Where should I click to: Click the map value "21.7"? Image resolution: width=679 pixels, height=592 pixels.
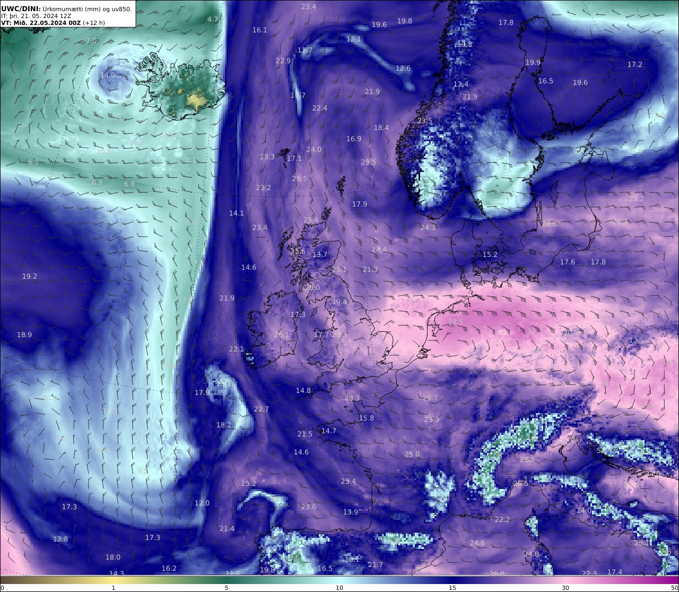376,565
